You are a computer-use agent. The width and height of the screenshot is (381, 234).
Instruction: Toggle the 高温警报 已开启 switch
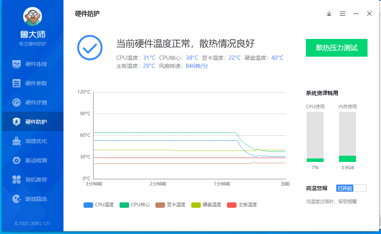351,188
